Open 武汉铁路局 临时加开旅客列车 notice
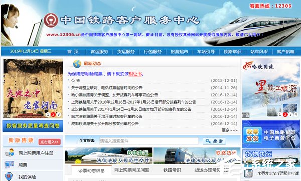Screen dimensions: 301x181 [131, 109]
